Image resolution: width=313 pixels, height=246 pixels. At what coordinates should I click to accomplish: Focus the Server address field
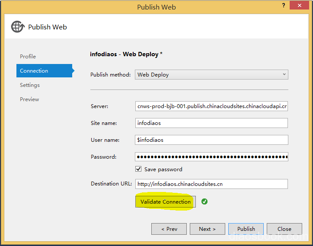(211, 106)
